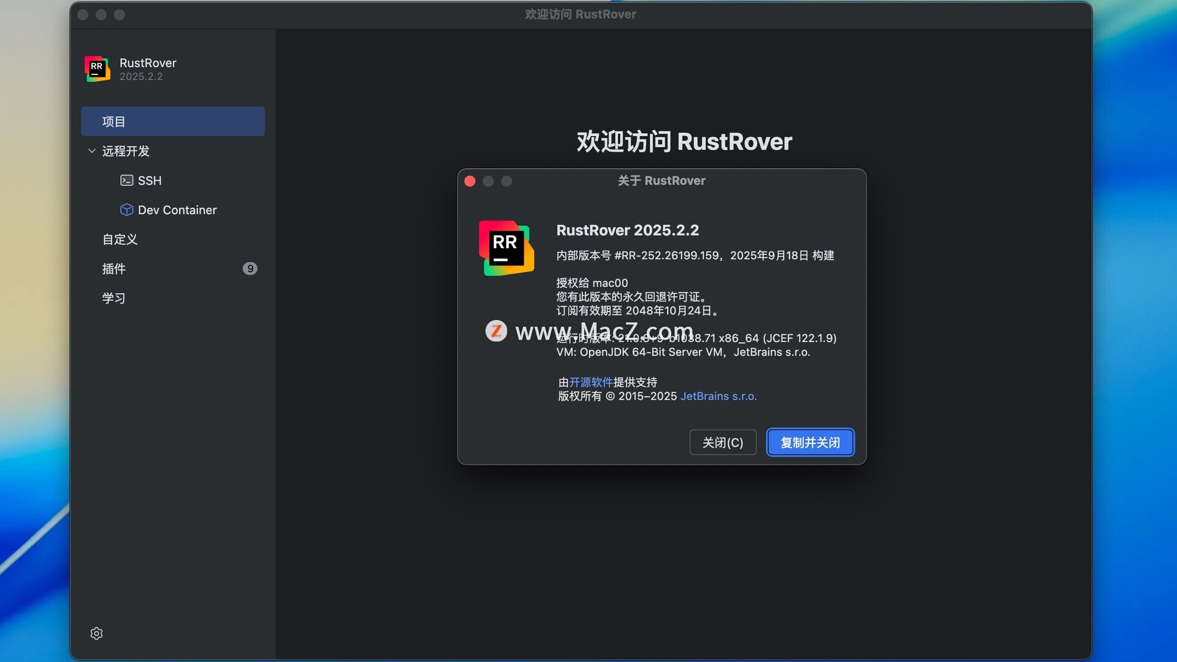Screen dimensions: 1177x662
Task: Click the 远程开发 section label
Action: (x=126, y=151)
